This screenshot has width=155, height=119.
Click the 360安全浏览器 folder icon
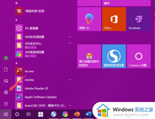coord(19,37)
